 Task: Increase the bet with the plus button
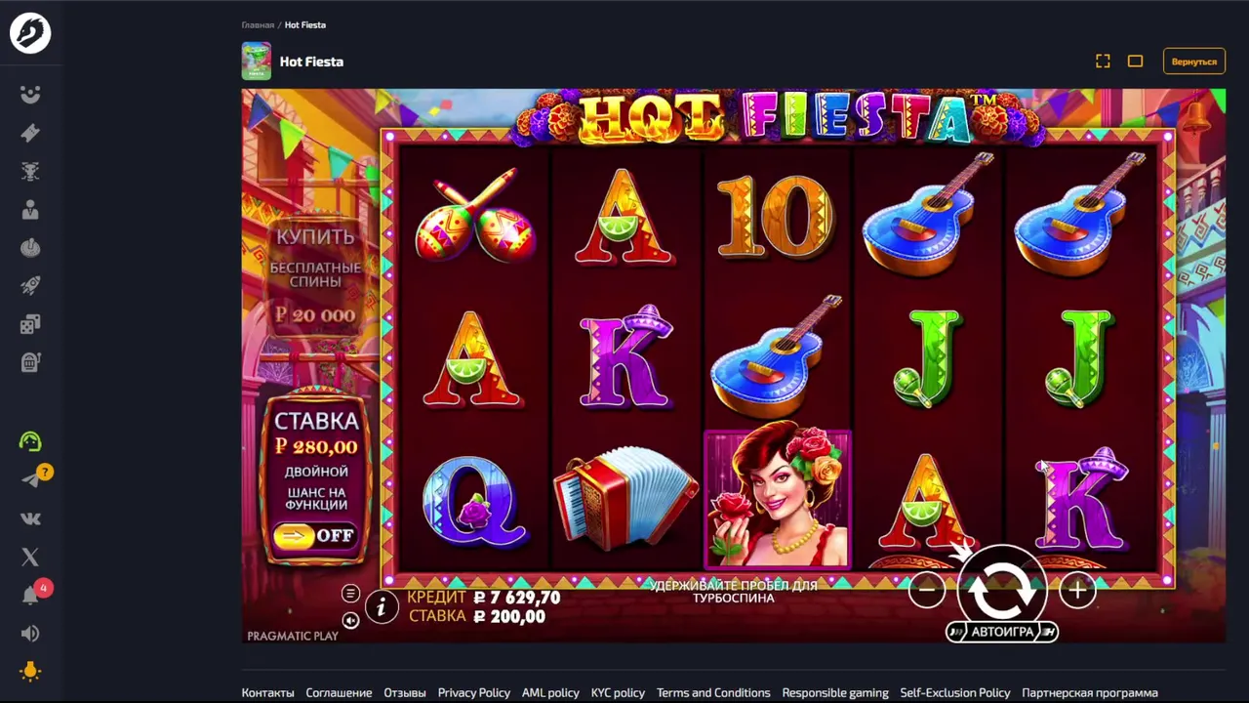tap(1077, 590)
